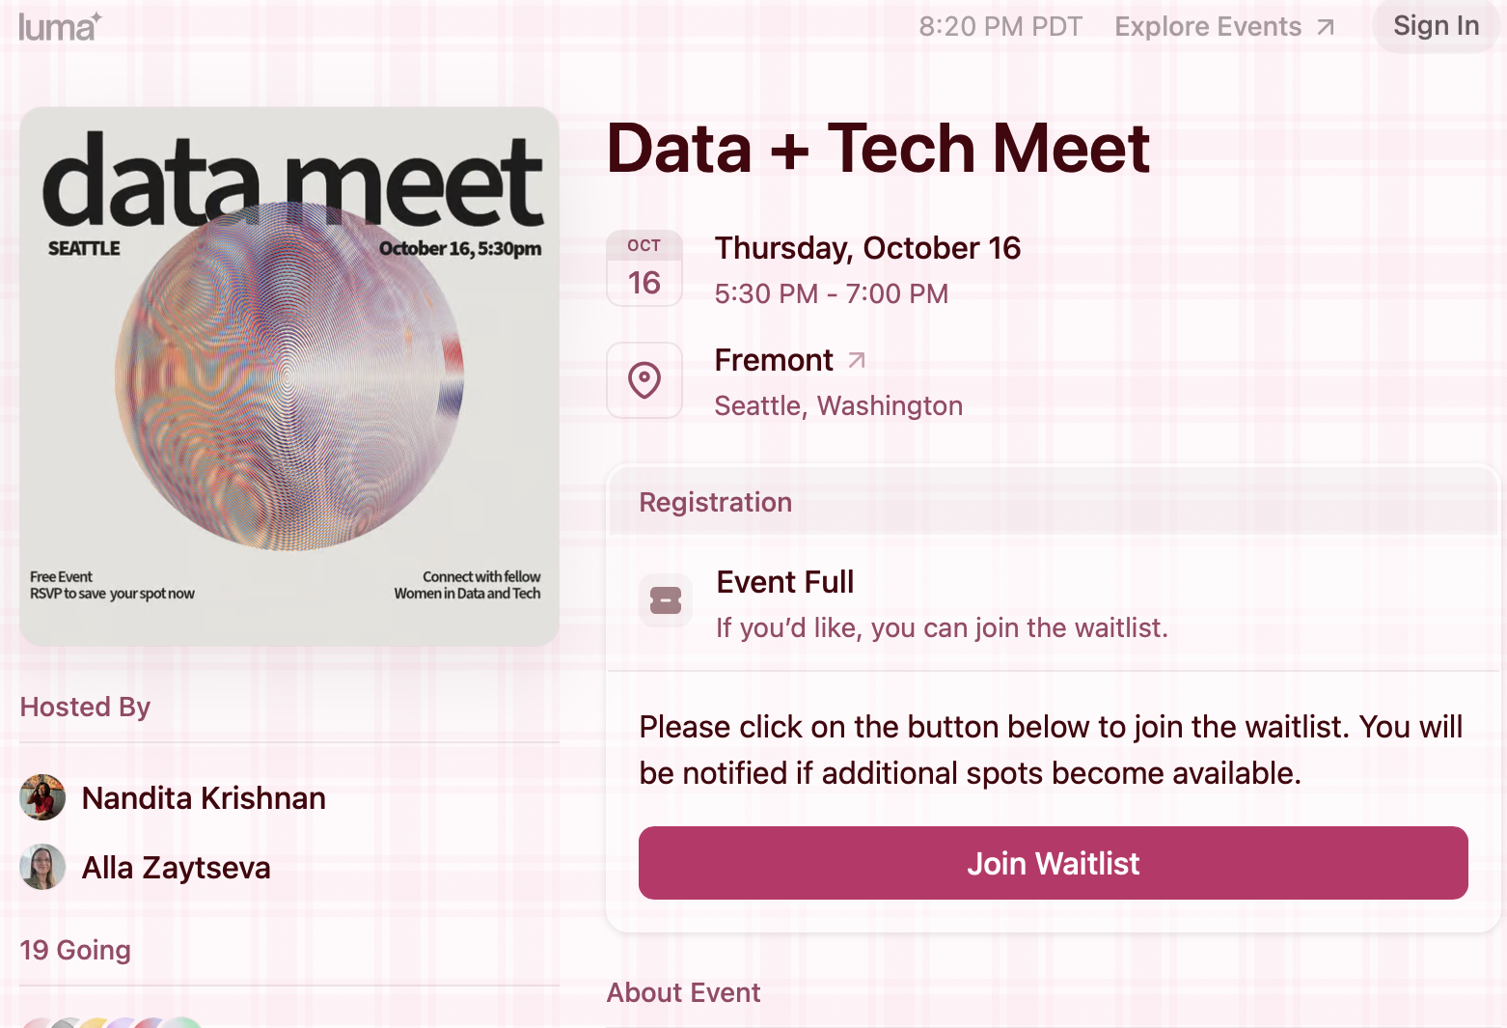Click the guest avatars below 19 Going
This screenshot has width=1507, height=1028.
point(111,1021)
